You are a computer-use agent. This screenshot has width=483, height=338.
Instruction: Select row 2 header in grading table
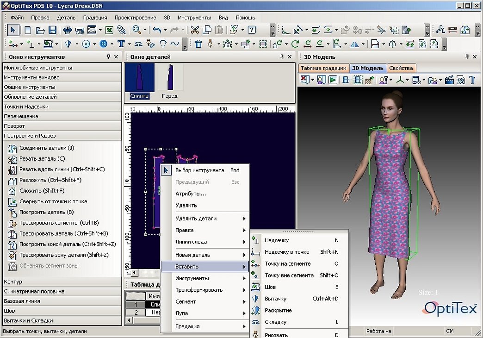point(136,313)
